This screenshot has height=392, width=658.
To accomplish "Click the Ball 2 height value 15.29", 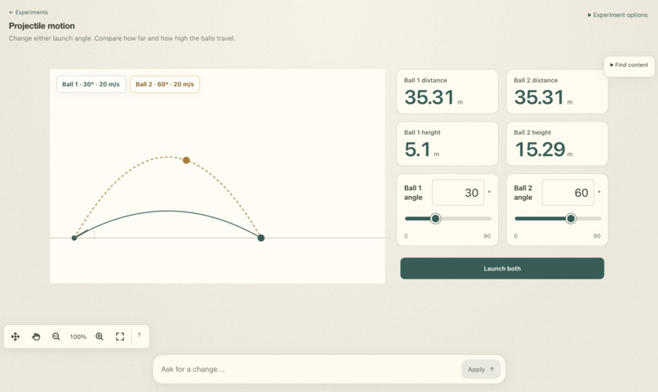I will (x=540, y=149).
